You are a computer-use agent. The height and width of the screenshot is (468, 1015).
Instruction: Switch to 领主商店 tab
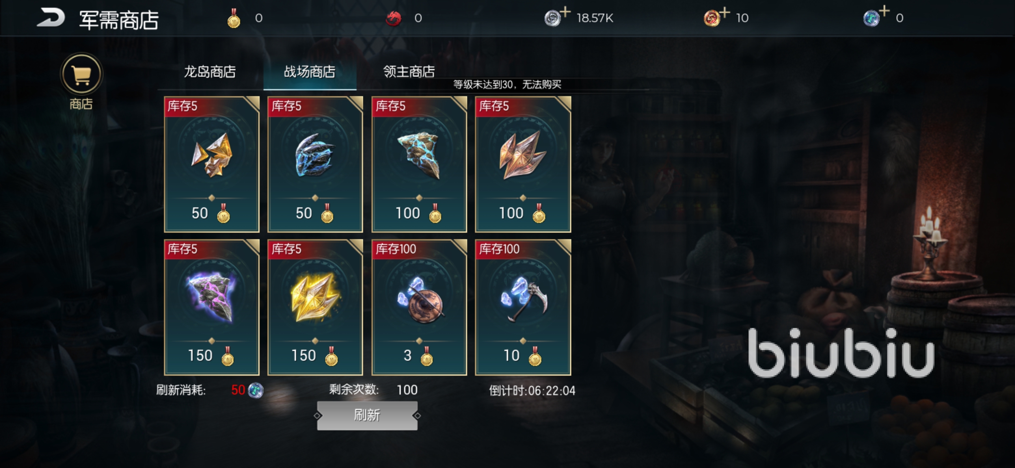click(x=409, y=72)
